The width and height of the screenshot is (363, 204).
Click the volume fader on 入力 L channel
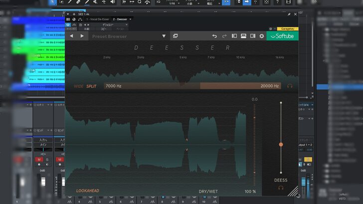click(43, 182)
